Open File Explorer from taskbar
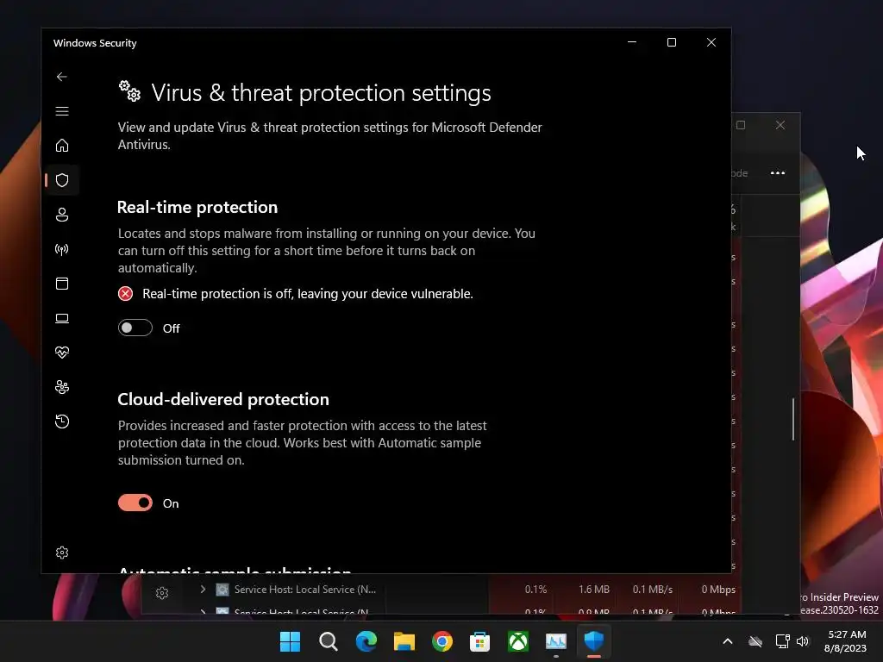 click(404, 641)
